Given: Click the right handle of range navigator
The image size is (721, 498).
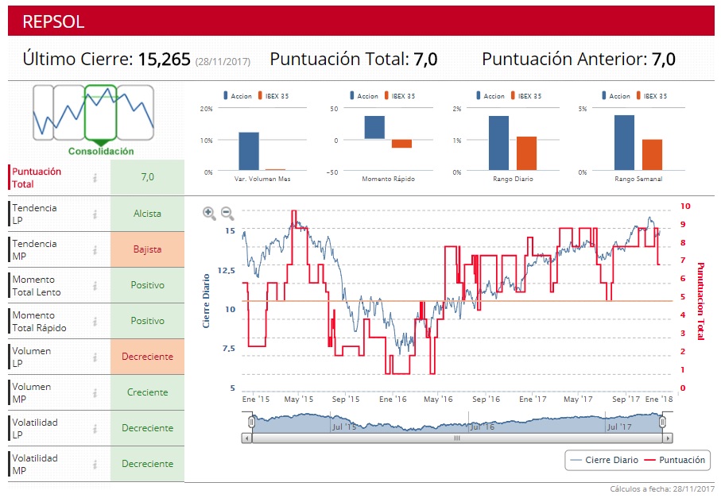Looking at the screenshot, I should [x=662, y=421].
